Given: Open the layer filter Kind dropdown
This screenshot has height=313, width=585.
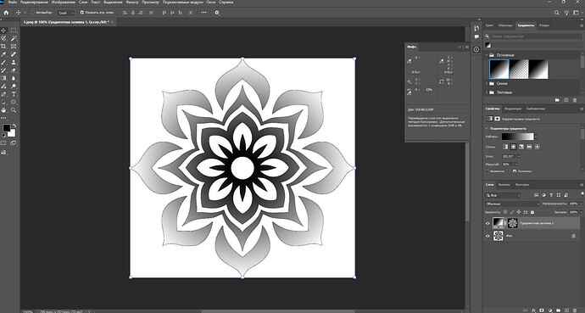Looking at the screenshot, I should pyautogui.click(x=503, y=195).
